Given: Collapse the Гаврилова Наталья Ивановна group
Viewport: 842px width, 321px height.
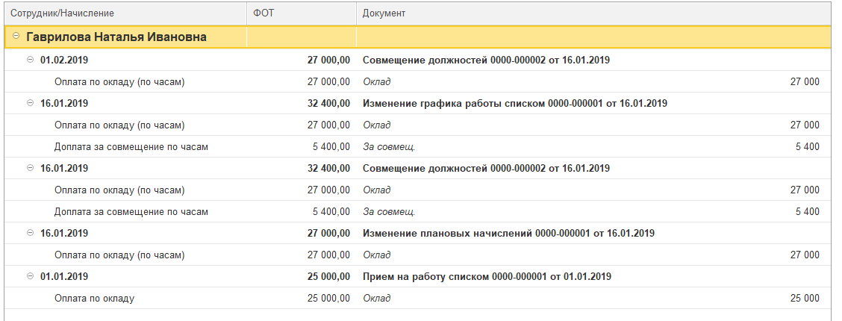Looking at the screenshot, I should 16,37.
